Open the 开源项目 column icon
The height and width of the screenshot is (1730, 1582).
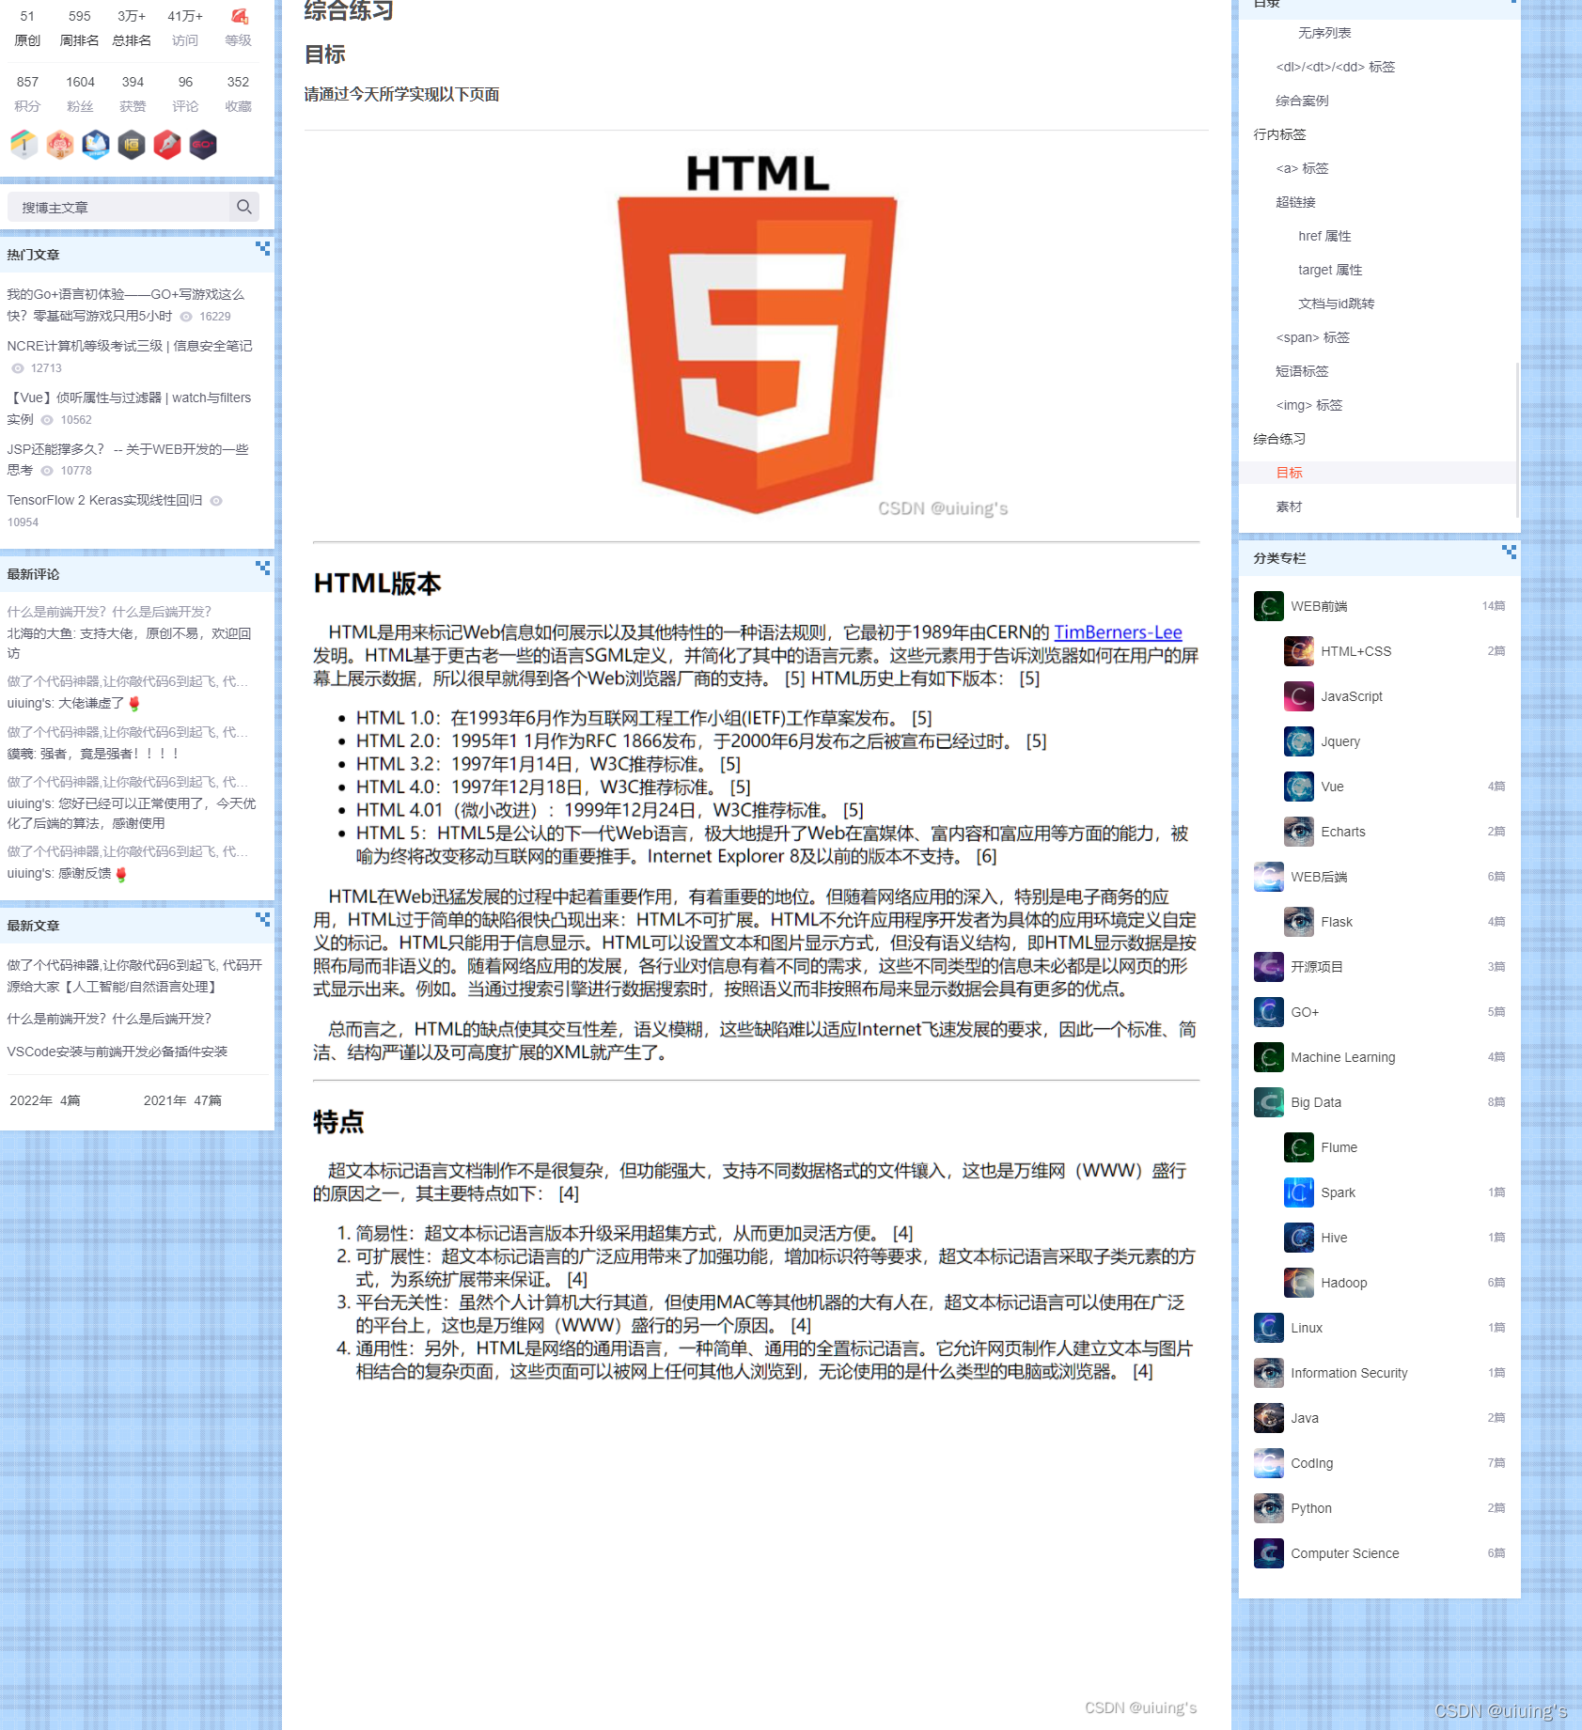pos(1269,967)
